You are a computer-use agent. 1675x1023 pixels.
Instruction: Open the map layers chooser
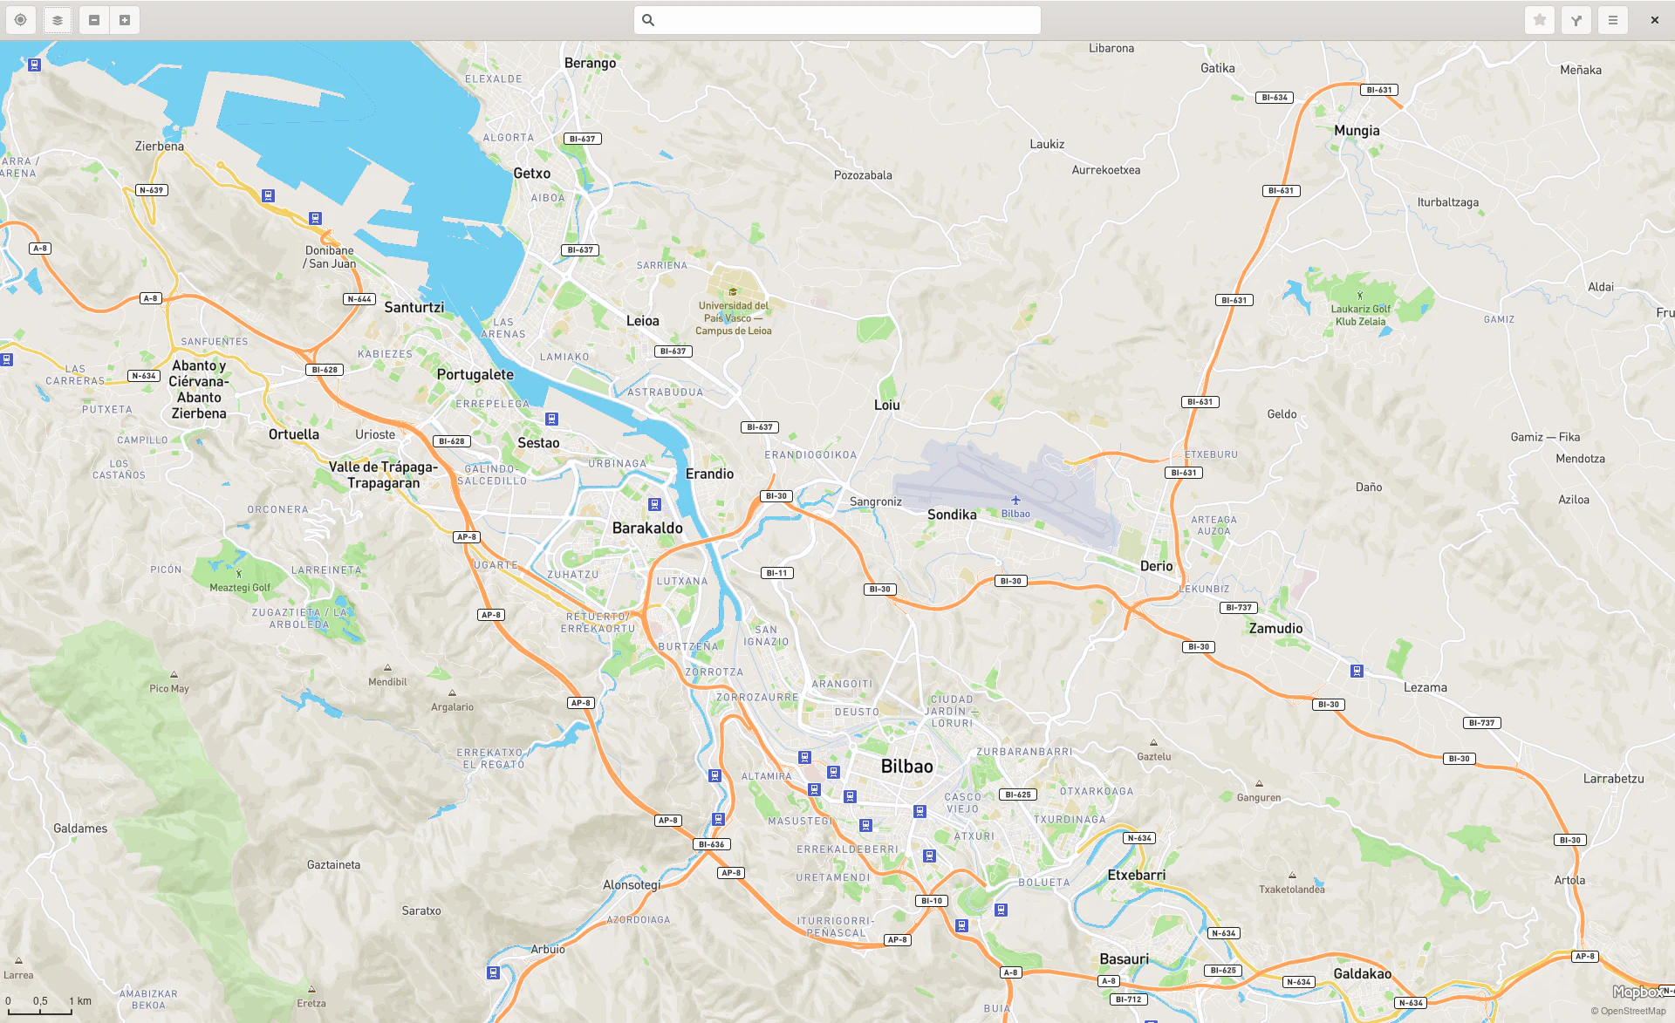[58, 20]
